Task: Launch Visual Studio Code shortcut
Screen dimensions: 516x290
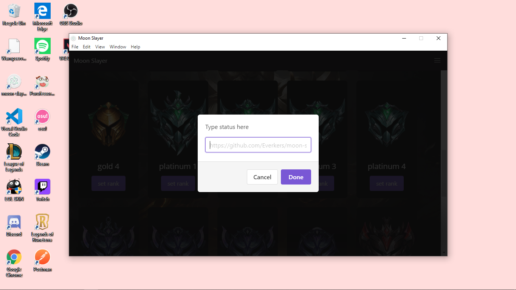Action: 14,123
